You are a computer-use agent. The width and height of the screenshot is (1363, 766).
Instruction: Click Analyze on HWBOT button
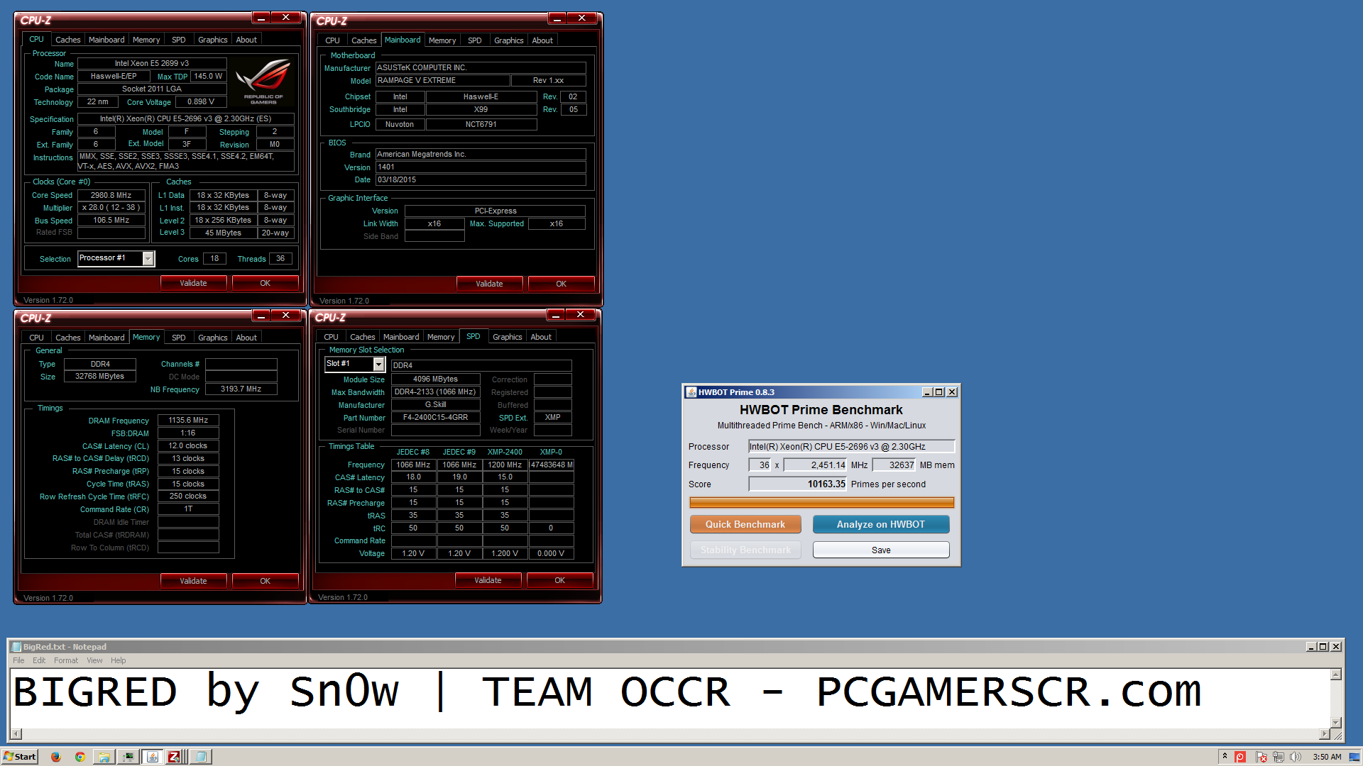click(880, 524)
